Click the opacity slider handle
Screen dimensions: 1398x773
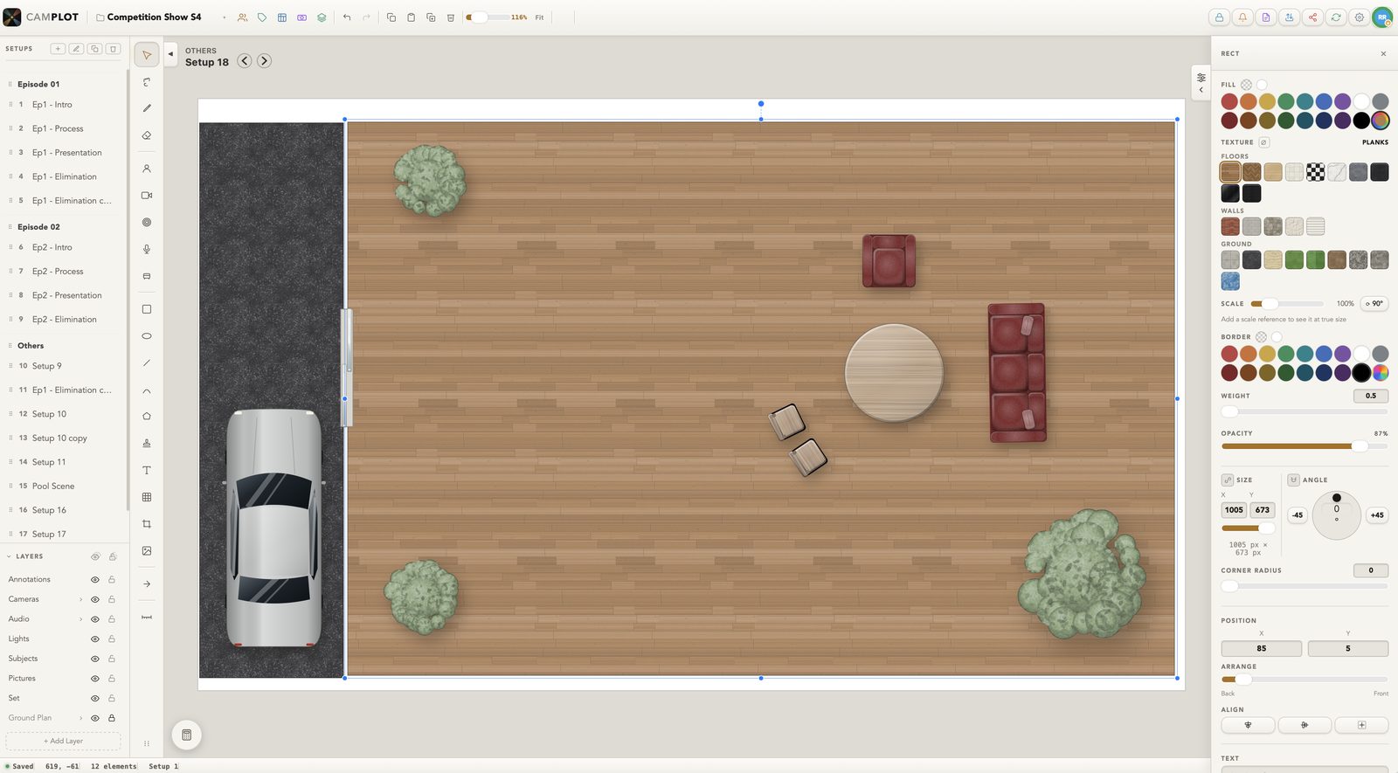pos(1360,446)
